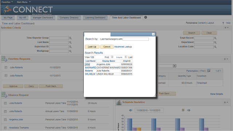Click Supervisor ID magnifier lookup icon

coord(70,47)
